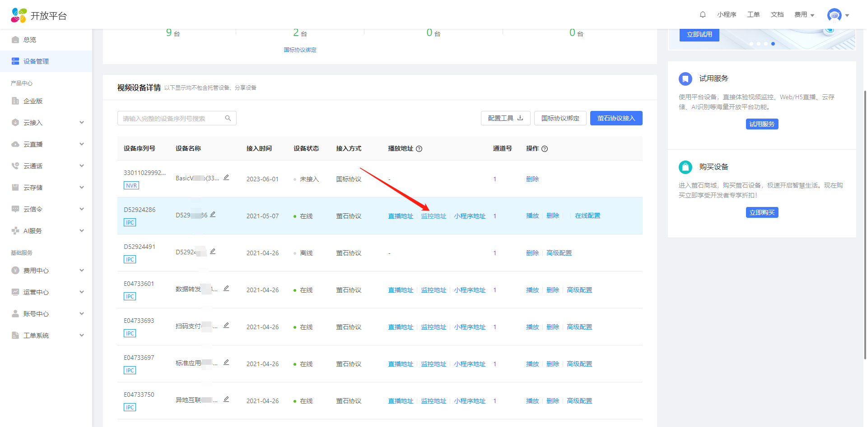Edit name of device E04733601
The image size is (867, 427).
click(226, 289)
